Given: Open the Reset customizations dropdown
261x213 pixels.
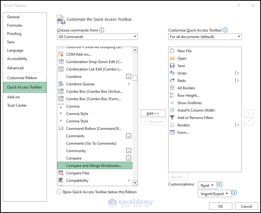Looking at the screenshot, I should (207, 185).
